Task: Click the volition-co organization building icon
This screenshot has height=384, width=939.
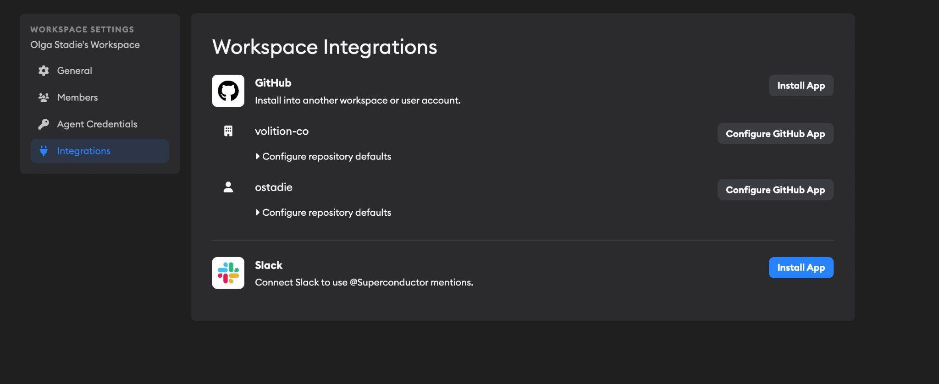Action: [228, 131]
